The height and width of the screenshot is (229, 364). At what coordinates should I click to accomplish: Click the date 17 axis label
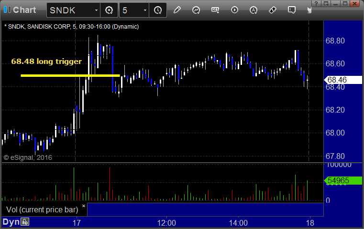(x=77, y=223)
